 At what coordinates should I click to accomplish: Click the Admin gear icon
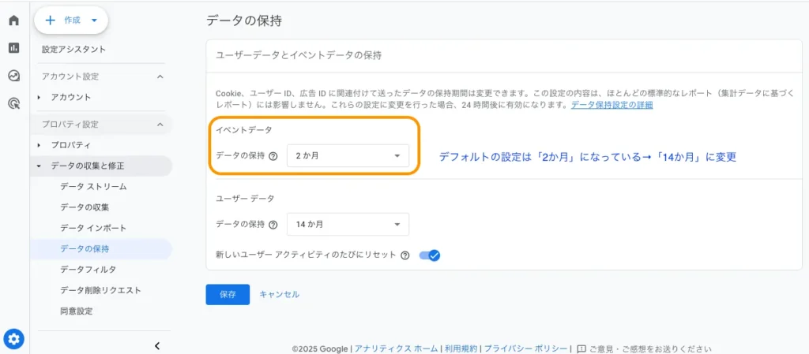click(14, 339)
